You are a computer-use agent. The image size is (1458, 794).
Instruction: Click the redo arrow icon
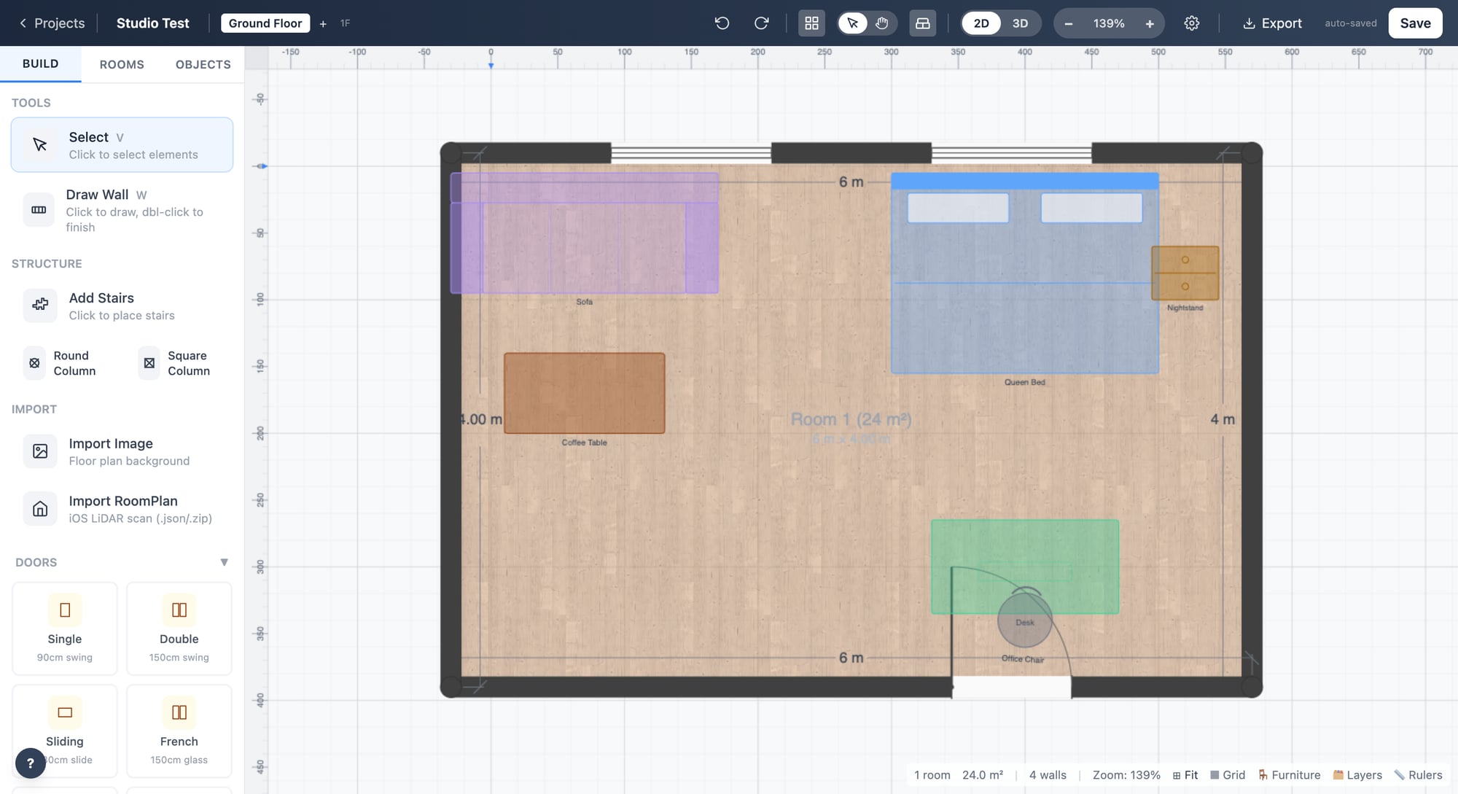pyautogui.click(x=761, y=23)
